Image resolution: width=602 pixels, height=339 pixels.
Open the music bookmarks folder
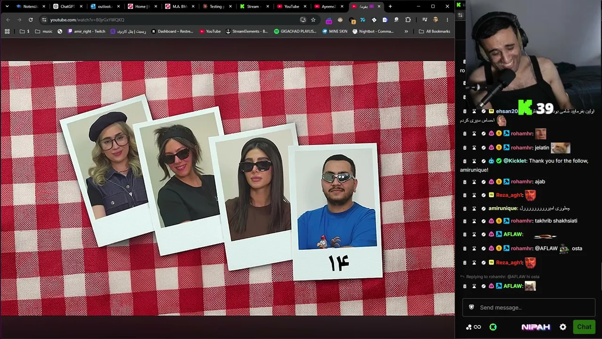click(x=44, y=32)
